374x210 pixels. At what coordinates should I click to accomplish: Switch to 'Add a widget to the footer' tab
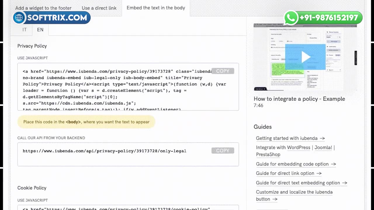(43, 8)
